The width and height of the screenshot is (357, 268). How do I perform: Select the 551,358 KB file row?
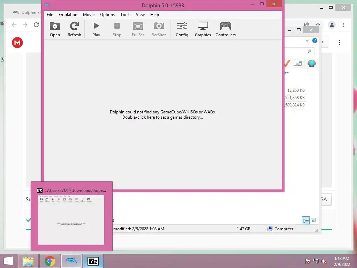point(295,98)
